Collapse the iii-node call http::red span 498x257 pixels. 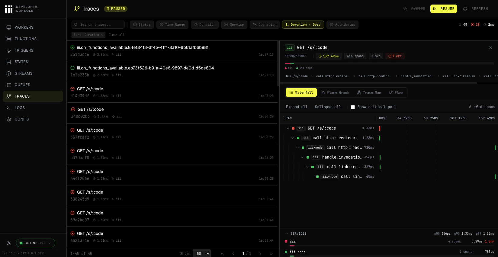coord(297,148)
